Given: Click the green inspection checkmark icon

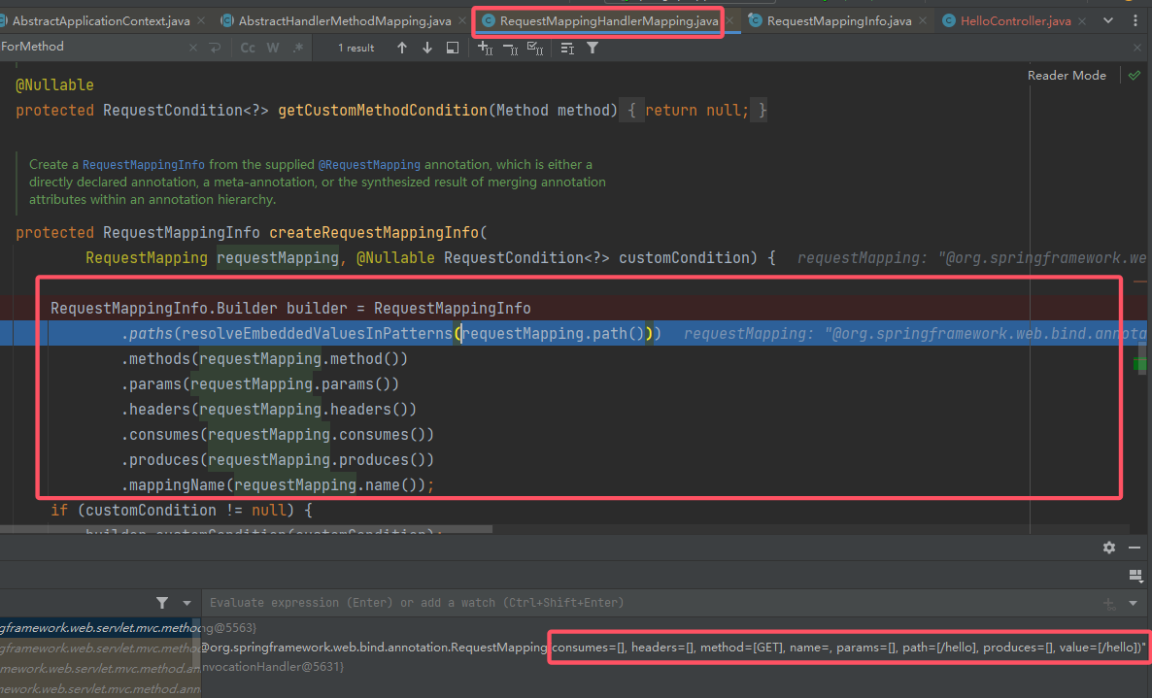Looking at the screenshot, I should (1135, 75).
